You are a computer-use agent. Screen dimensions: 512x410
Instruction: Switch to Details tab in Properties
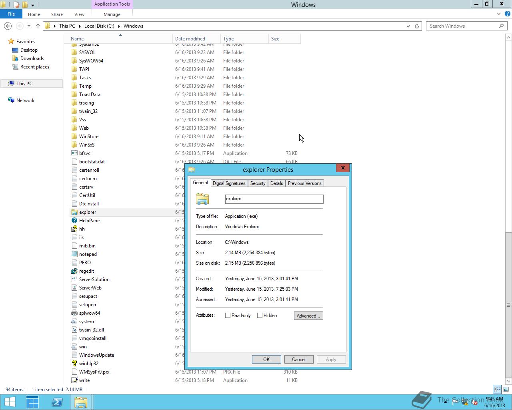coord(276,183)
